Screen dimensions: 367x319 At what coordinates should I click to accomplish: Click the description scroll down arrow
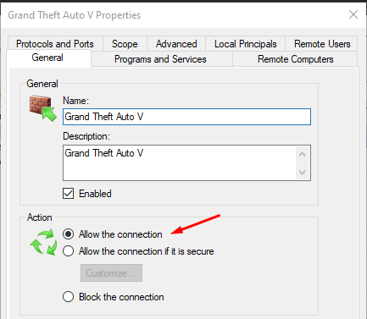302,172
